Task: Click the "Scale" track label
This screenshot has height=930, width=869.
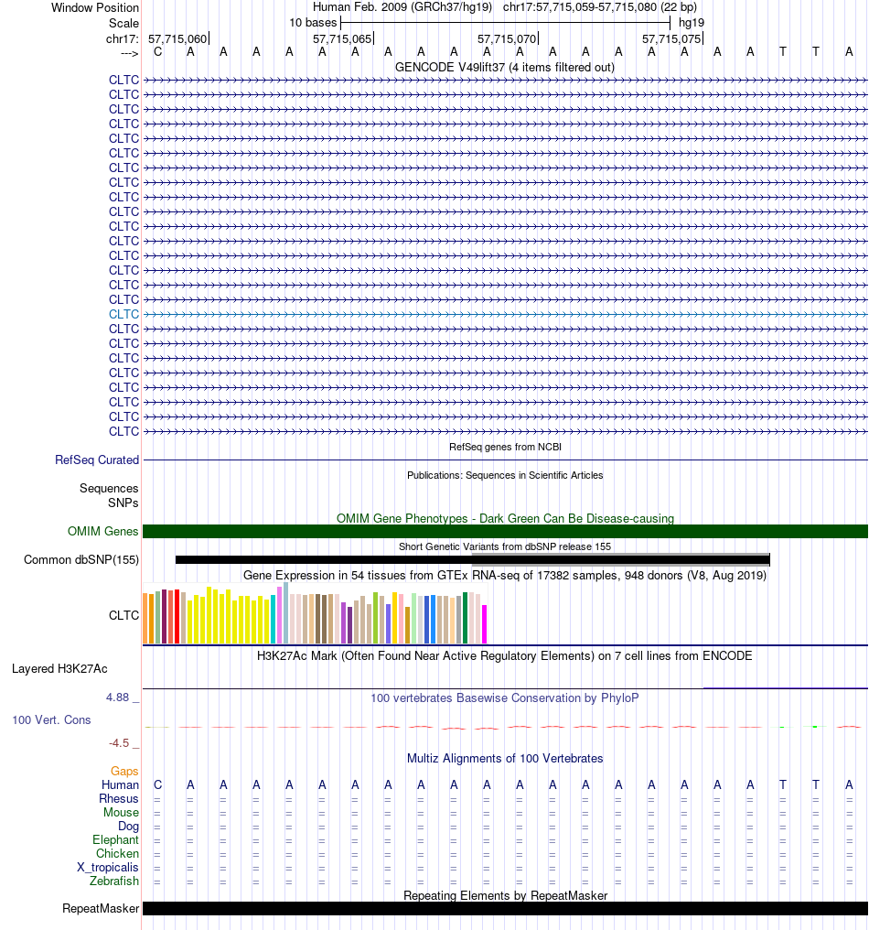Action: [x=123, y=23]
